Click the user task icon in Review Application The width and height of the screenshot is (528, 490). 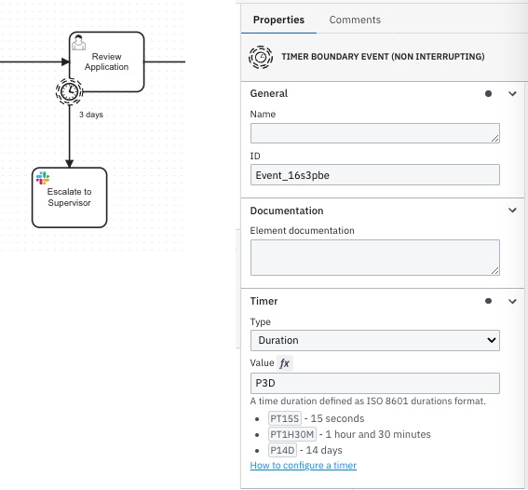pos(79,43)
